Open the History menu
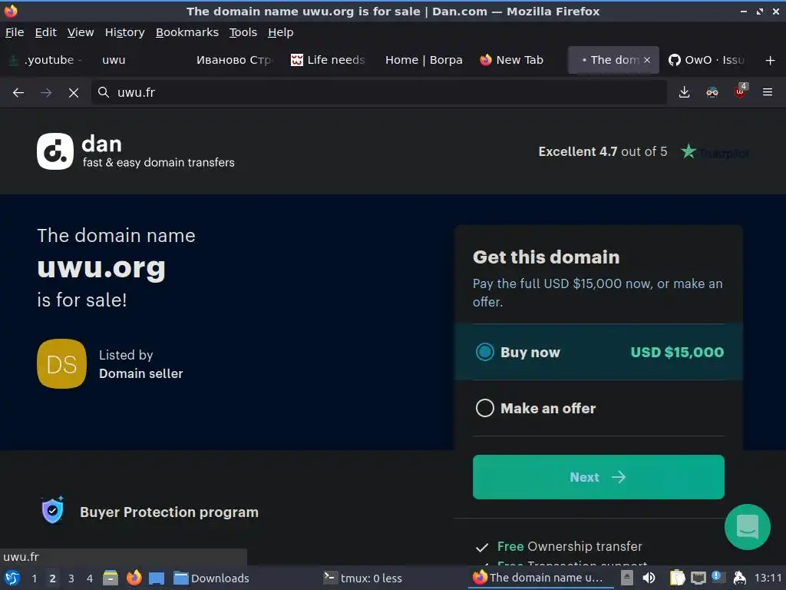Screen dimensions: 786x590 [x=125, y=32]
